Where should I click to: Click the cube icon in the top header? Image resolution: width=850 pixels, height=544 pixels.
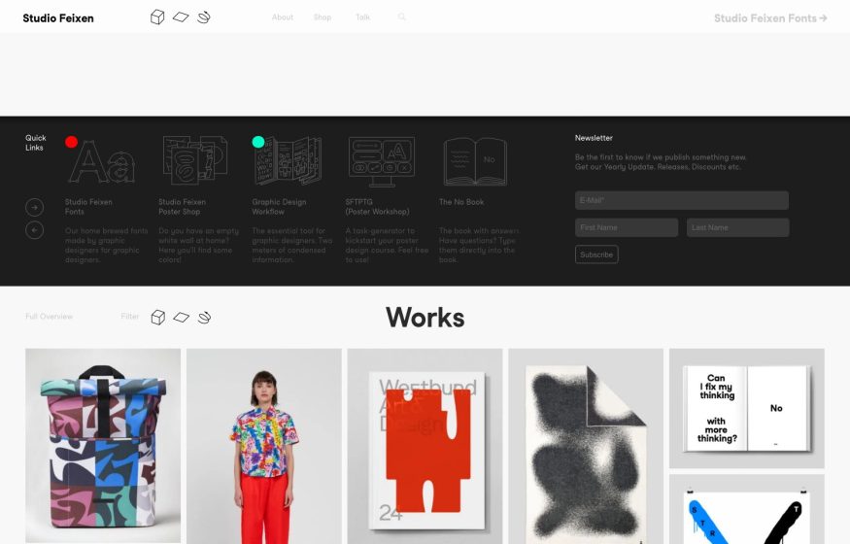[x=157, y=17]
